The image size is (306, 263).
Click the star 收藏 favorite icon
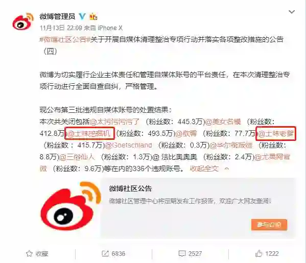[x=29, y=254]
